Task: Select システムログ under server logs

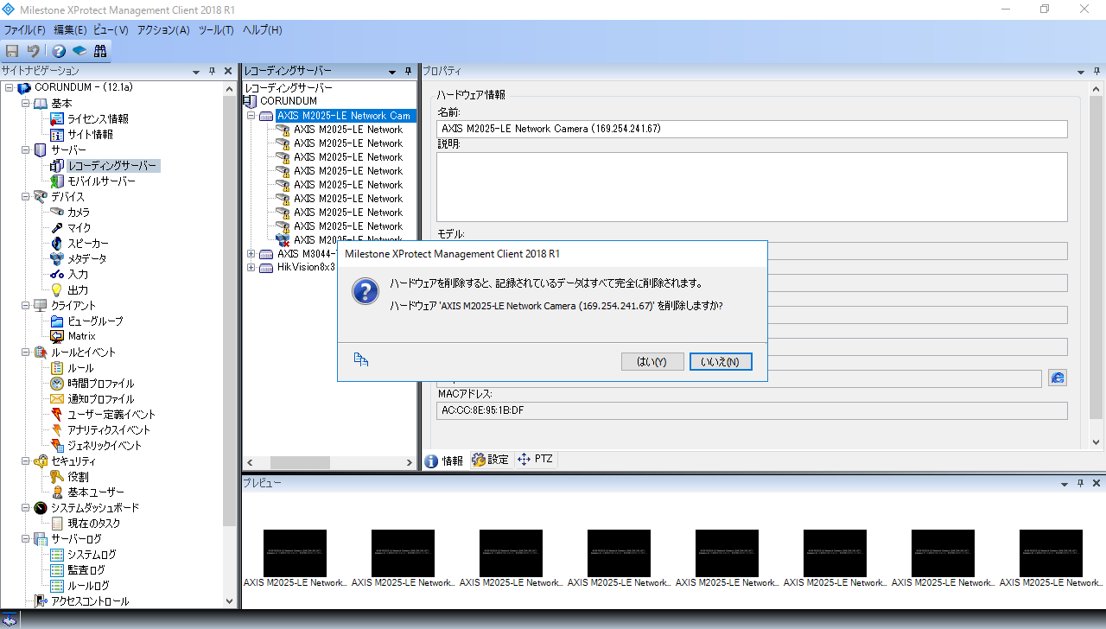Action: pyautogui.click(x=92, y=555)
